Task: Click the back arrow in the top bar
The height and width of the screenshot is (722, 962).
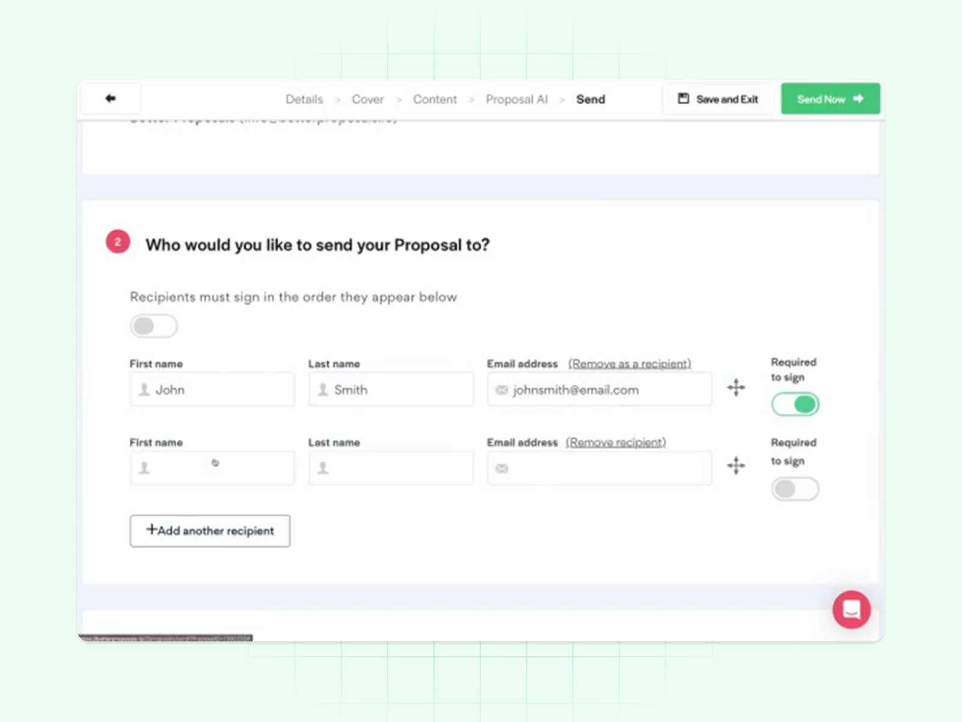Action: click(111, 98)
